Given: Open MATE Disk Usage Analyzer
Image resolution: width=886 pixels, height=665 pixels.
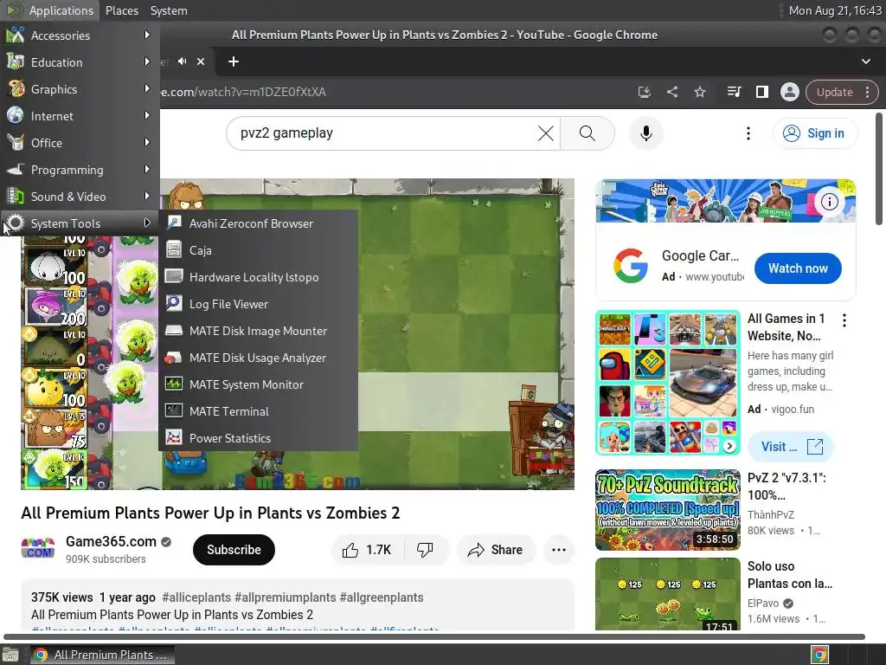Looking at the screenshot, I should 258,358.
